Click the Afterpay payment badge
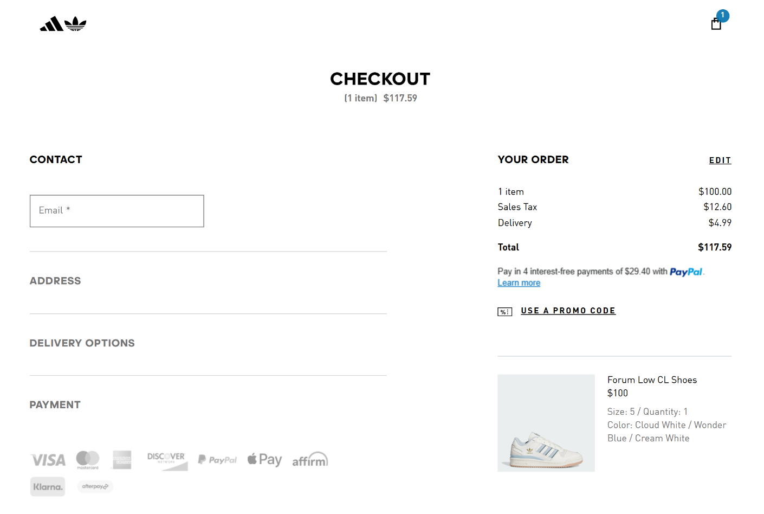This screenshot has width=764, height=514. (95, 486)
